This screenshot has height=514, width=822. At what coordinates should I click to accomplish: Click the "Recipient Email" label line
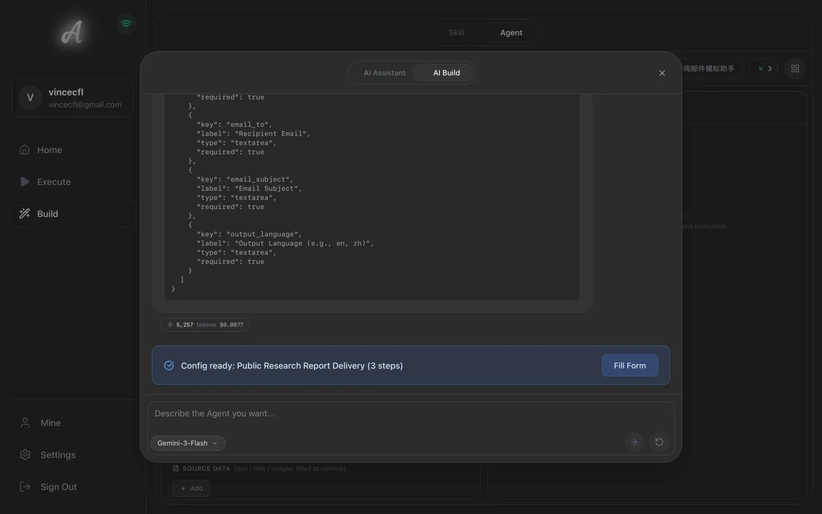click(253, 134)
